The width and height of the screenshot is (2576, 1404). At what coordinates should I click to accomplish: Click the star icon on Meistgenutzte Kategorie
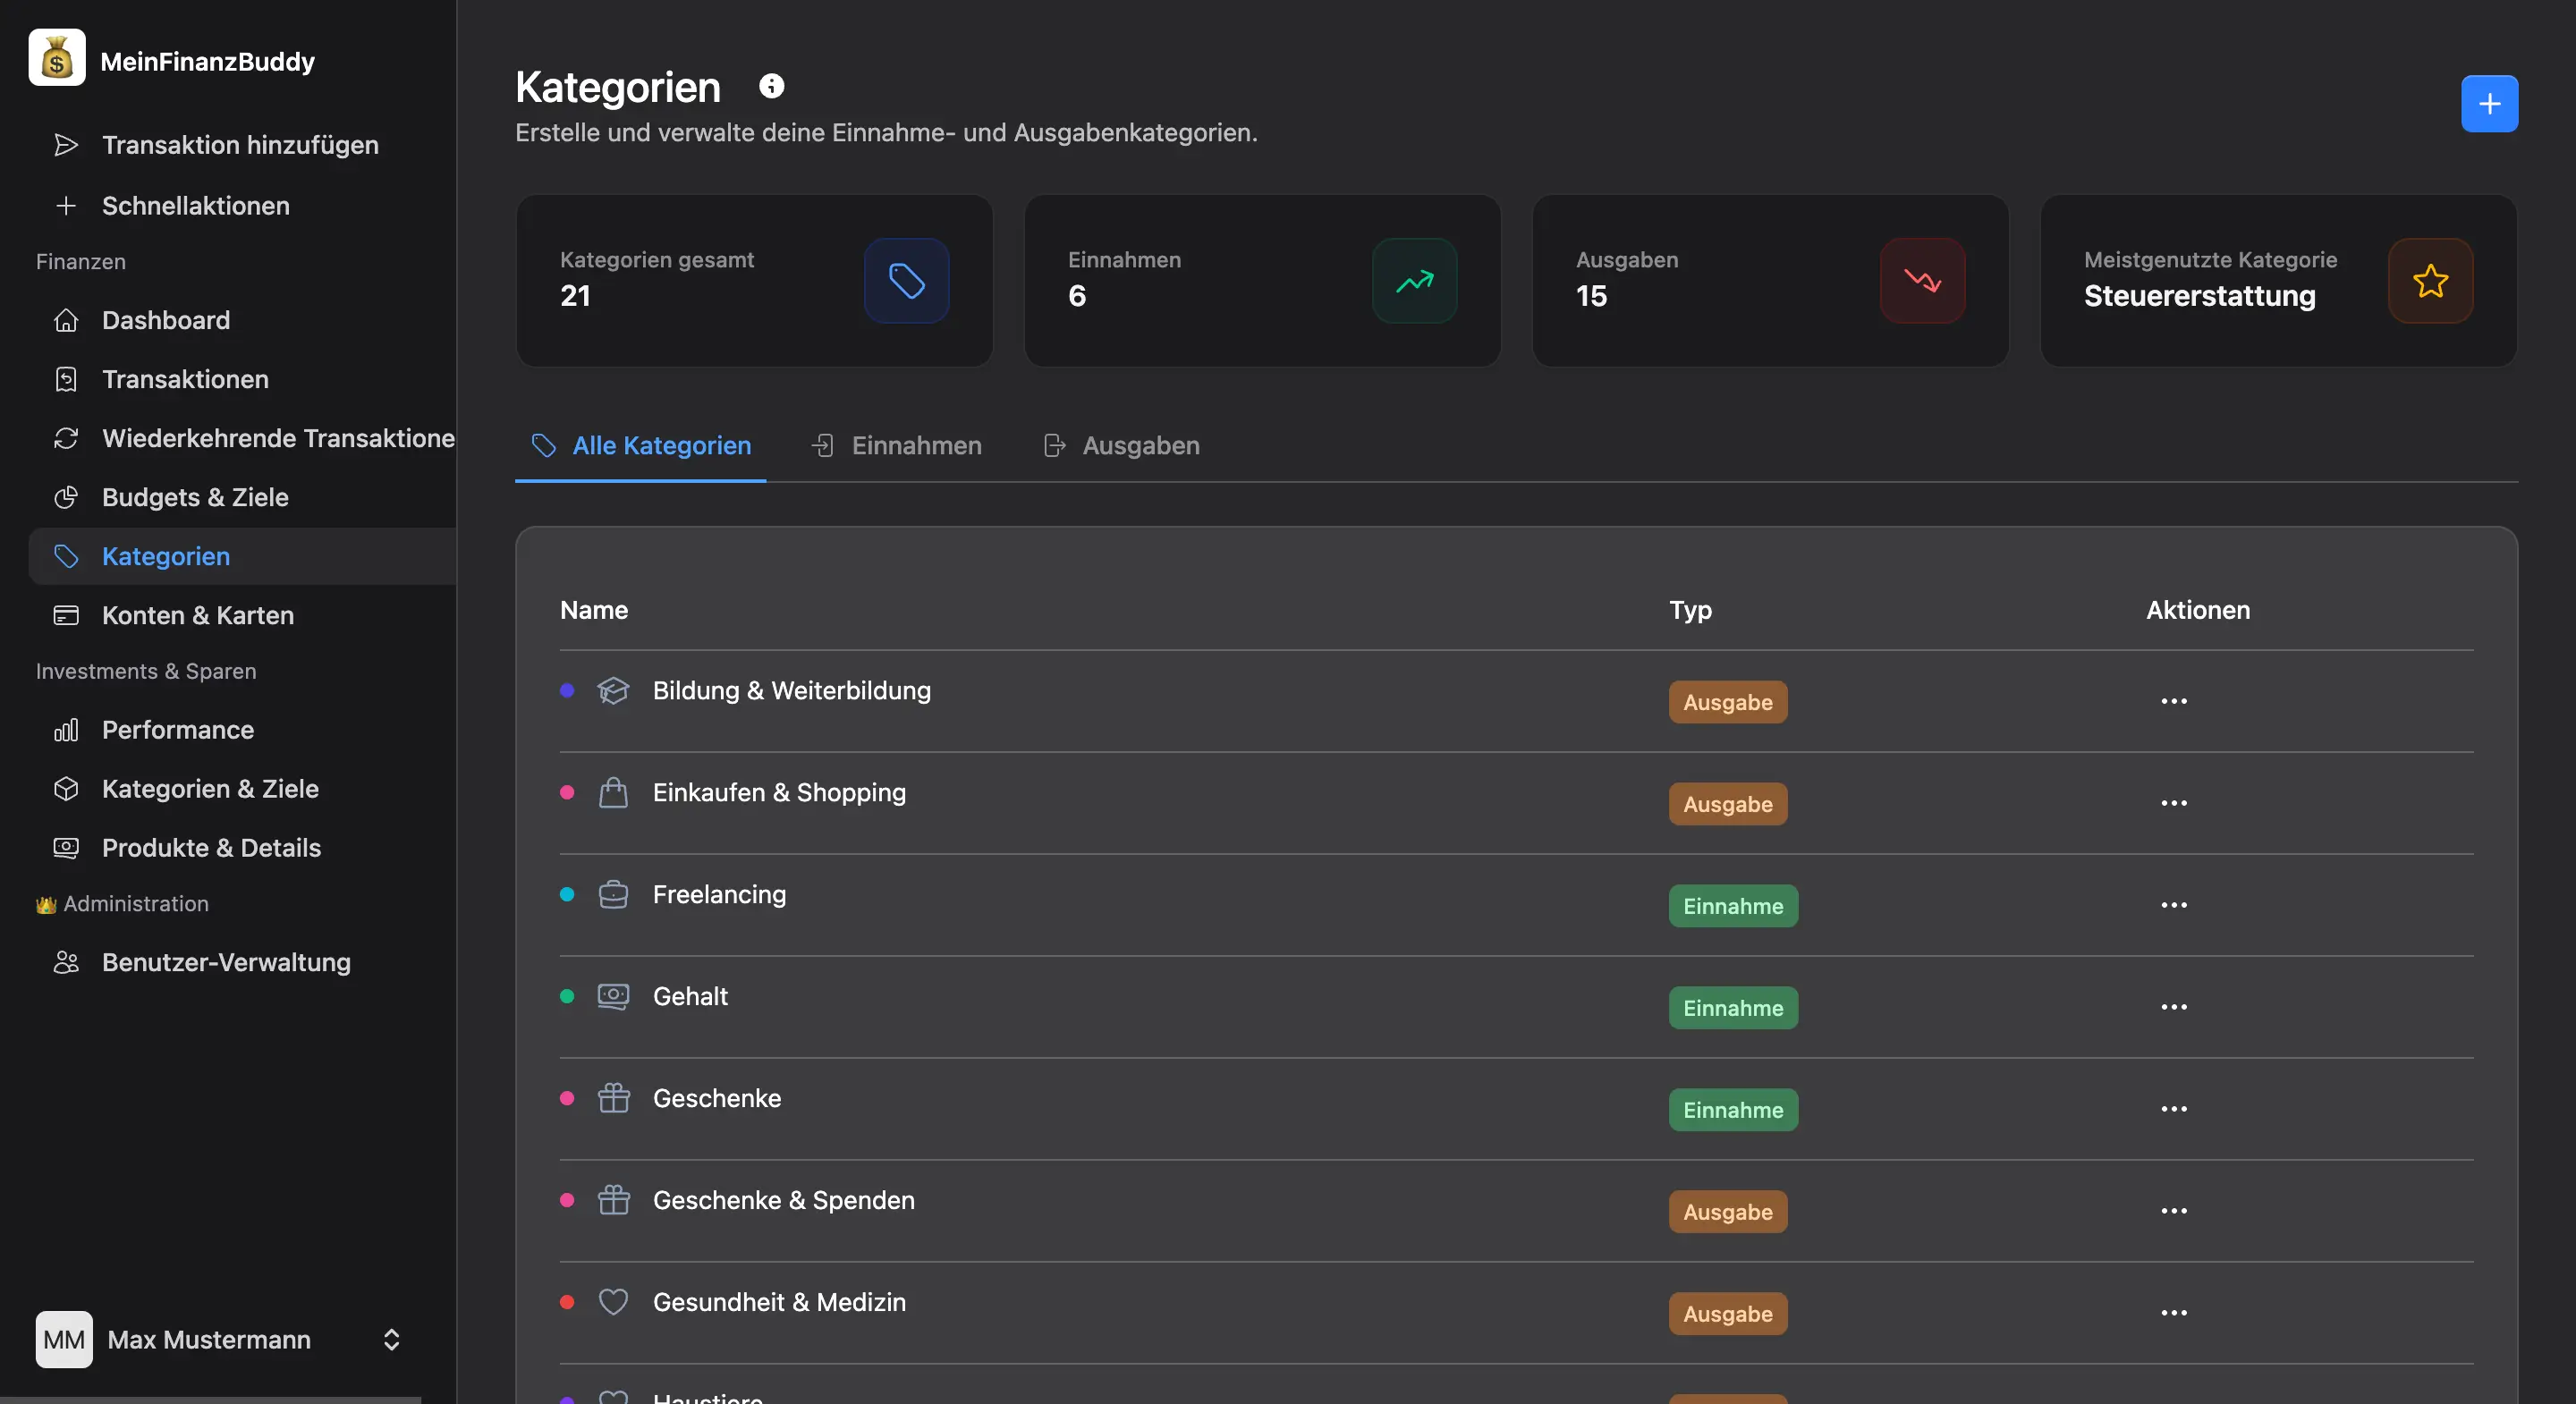click(x=2430, y=281)
